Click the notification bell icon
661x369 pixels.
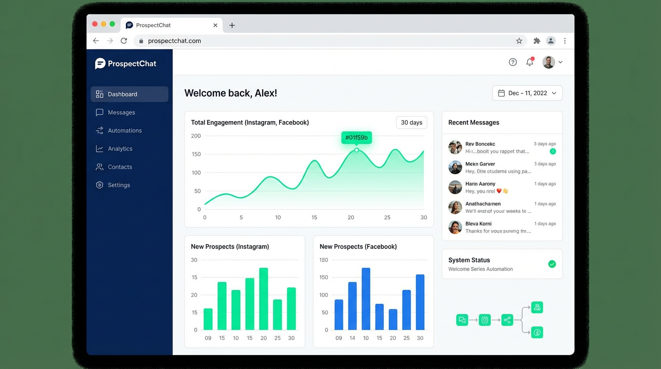pos(529,62)
